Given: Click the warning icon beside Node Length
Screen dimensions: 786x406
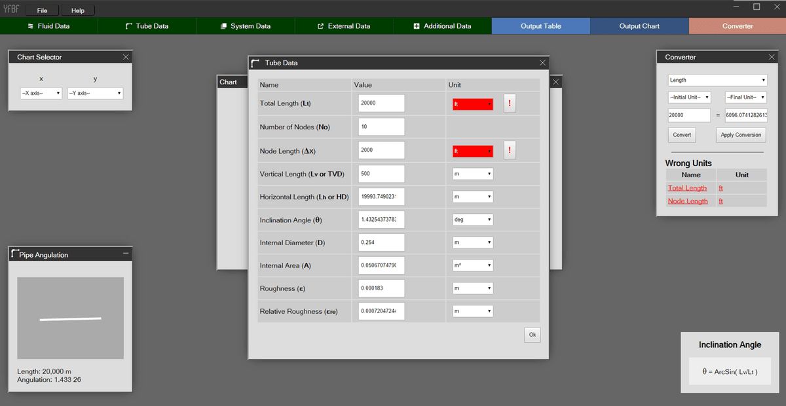Looking at the screenshot, I should (x=510, y=150).
